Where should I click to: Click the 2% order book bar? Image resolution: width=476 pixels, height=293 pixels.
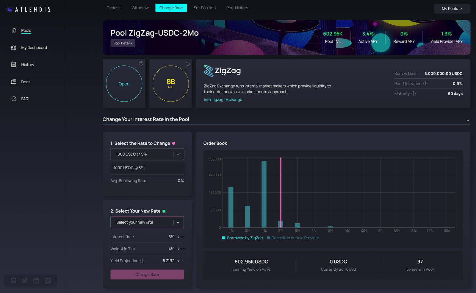pyautogui.click(x=231, y=207)
